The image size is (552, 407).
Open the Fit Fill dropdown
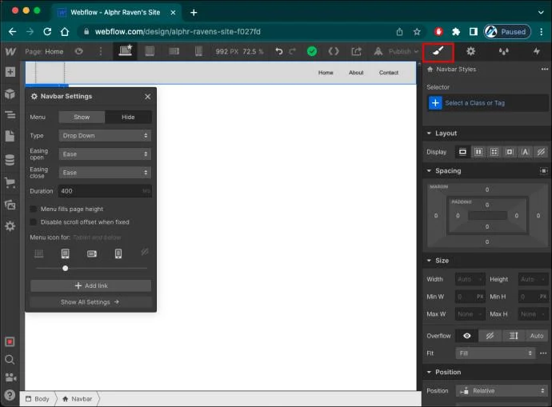coord(495,353)
